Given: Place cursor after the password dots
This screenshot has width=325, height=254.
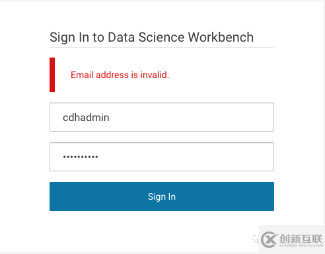Looking at the screenshot, I should tap(98, 157).
